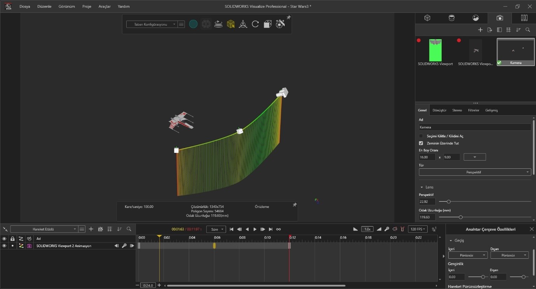536x289 pixels.
Task: Click the turntable icon in main toolbar
Action: coord(218,24)
